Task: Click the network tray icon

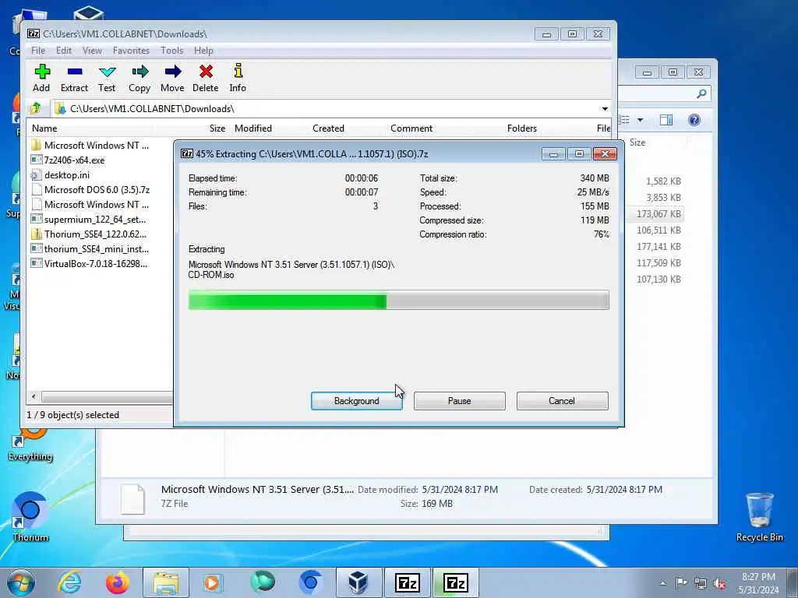Action: point(701,584)
